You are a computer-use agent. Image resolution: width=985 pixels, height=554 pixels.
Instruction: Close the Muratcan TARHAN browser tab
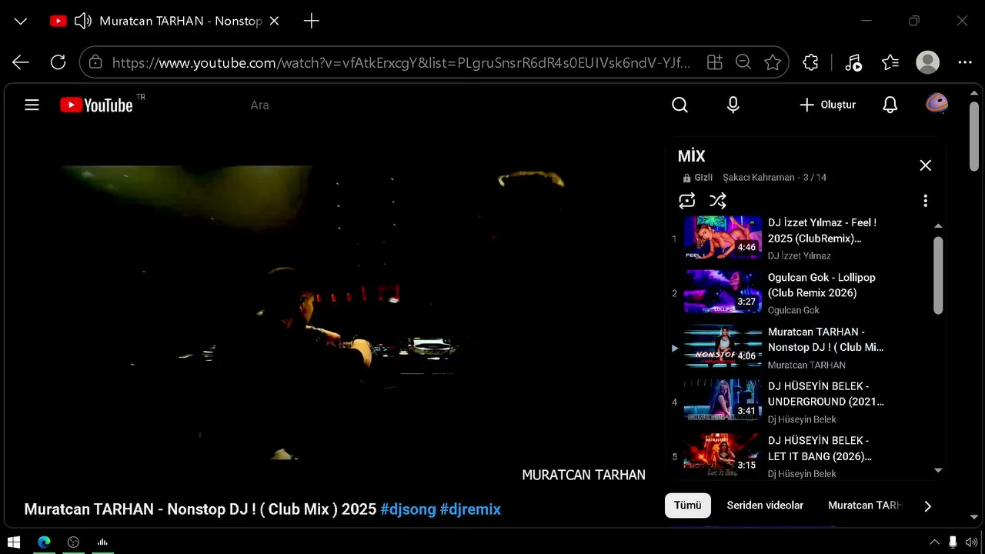pos(275,21)
